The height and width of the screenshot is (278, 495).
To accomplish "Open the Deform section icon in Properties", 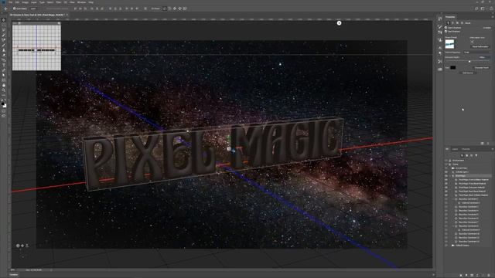I will point(452,23).
